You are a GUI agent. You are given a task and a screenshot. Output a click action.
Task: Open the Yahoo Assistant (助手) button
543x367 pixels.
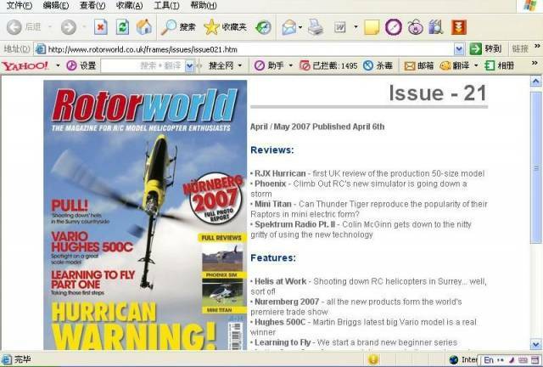pyautogui.click(x=269, y=65)
